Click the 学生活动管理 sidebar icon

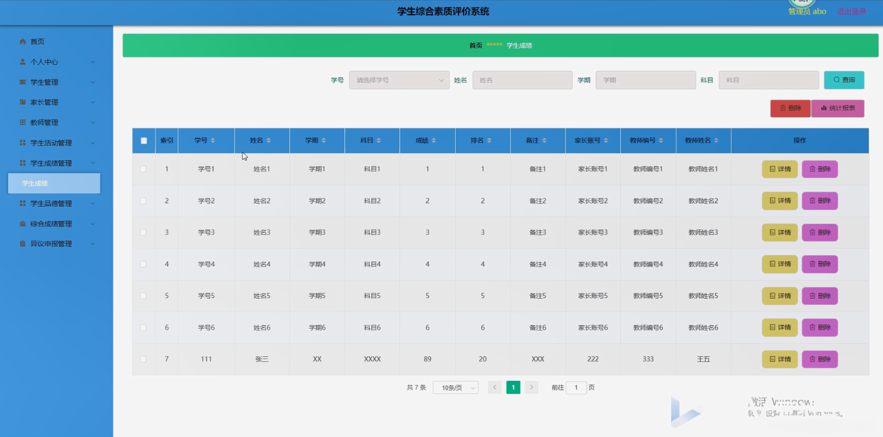pos(22,143)
